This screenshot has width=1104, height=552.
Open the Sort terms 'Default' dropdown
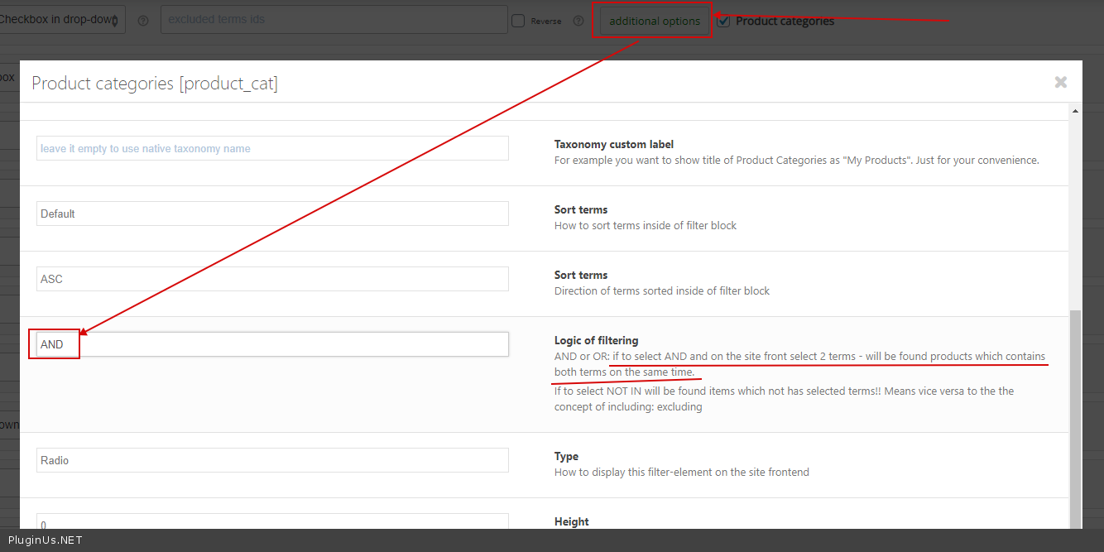pyautogui.click(x=272, y=214)
